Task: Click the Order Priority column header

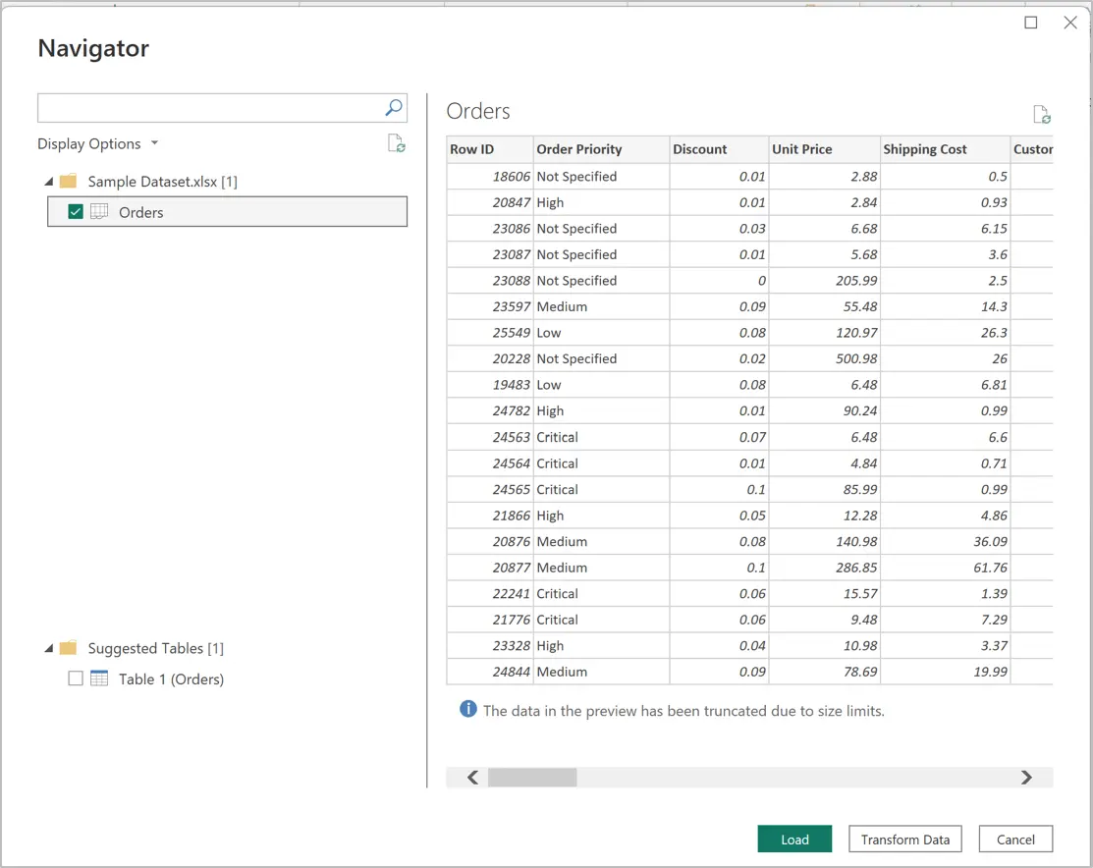Action: click(602, 149)
